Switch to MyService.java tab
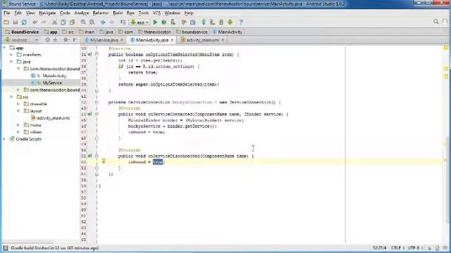The width and height of the screenshot is (451, 253). point(104,40)
